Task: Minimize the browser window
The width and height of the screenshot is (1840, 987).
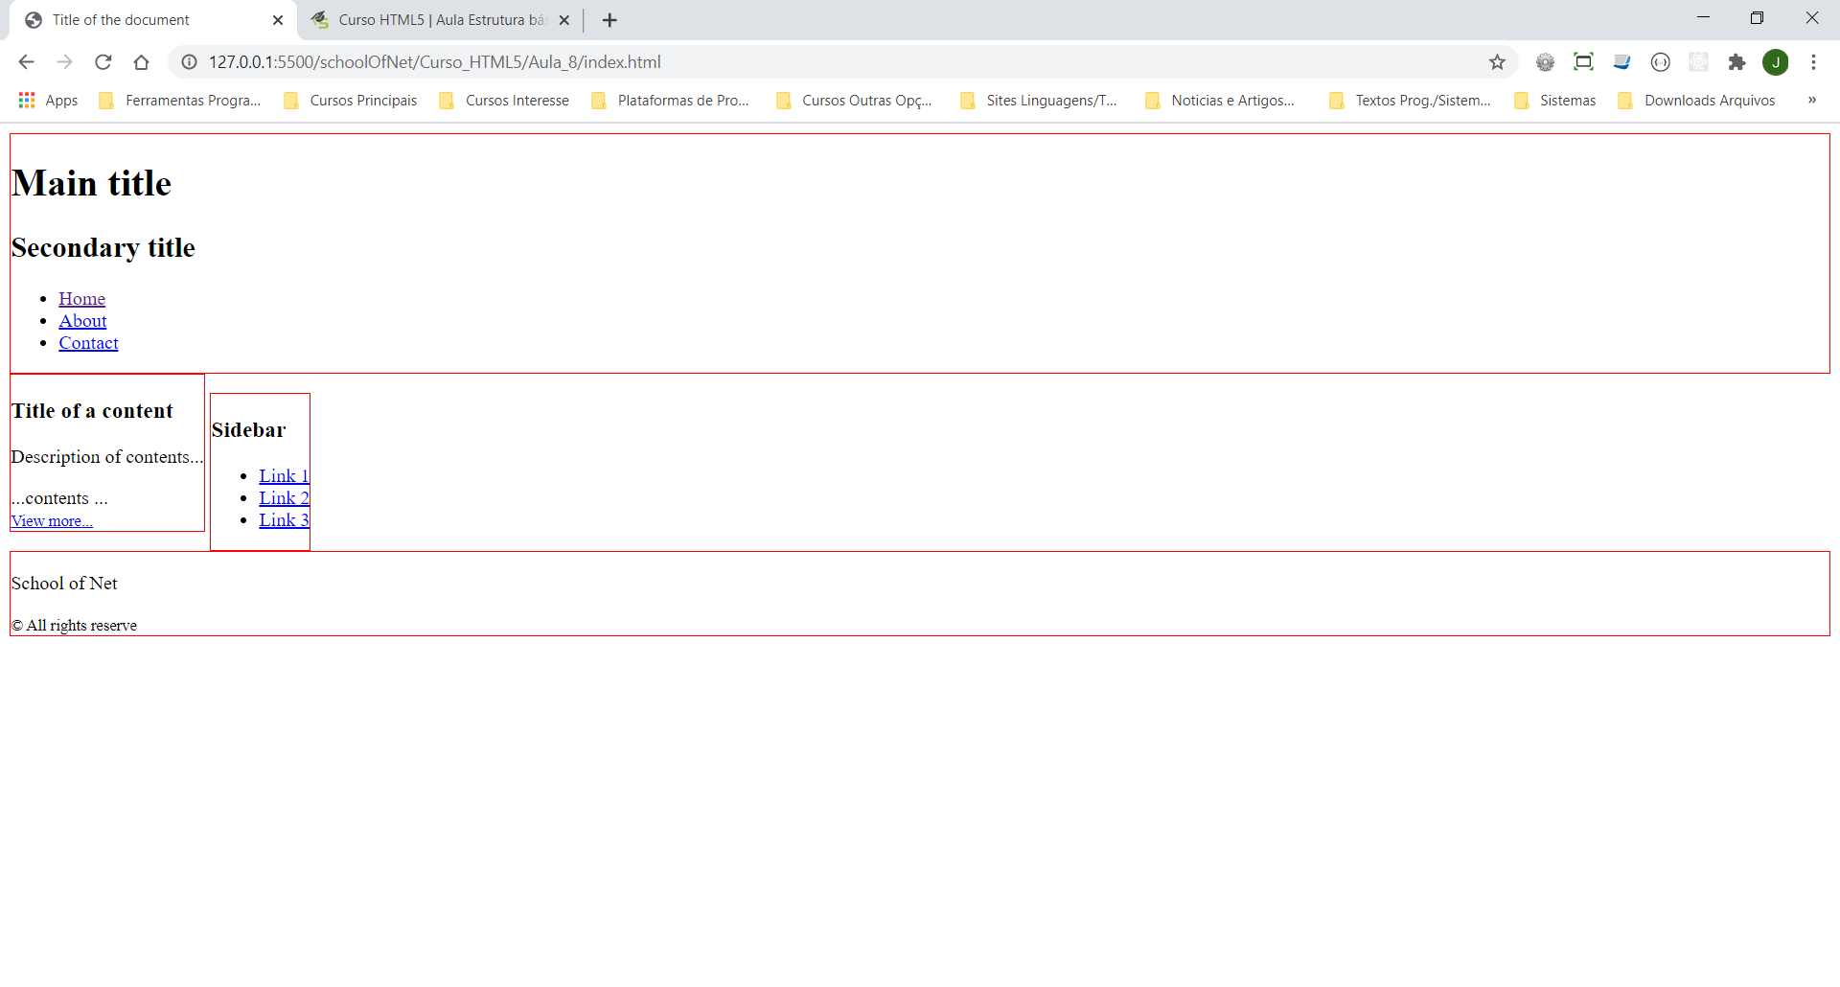Action: pyautogui.click(x=1703, y=18)
